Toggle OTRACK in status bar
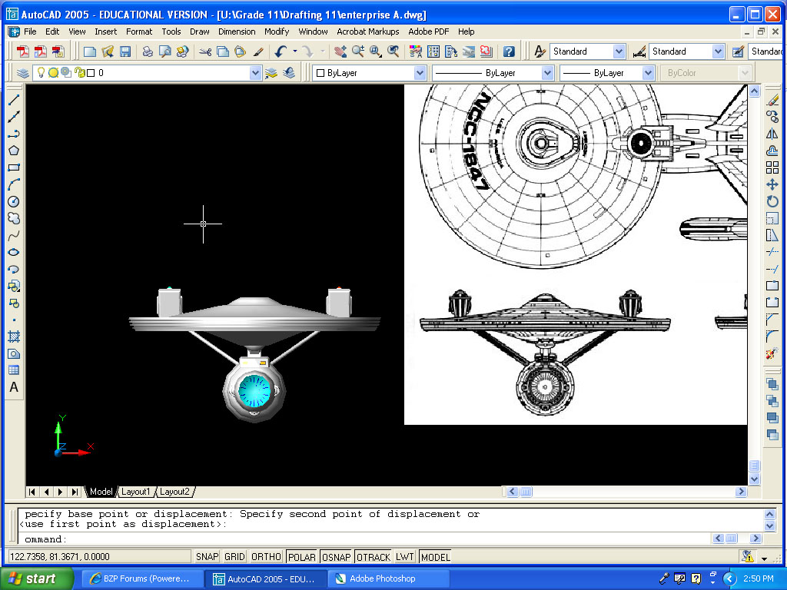The height and width of the screenshot is (590, 787). tap(374, 557)
